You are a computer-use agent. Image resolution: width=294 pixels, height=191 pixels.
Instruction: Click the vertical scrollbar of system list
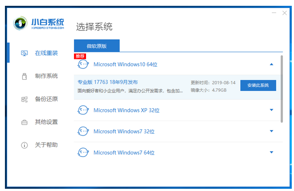281,89
